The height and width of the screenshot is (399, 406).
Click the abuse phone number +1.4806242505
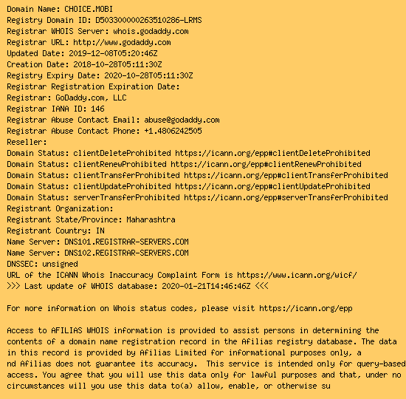click(173, 131)
